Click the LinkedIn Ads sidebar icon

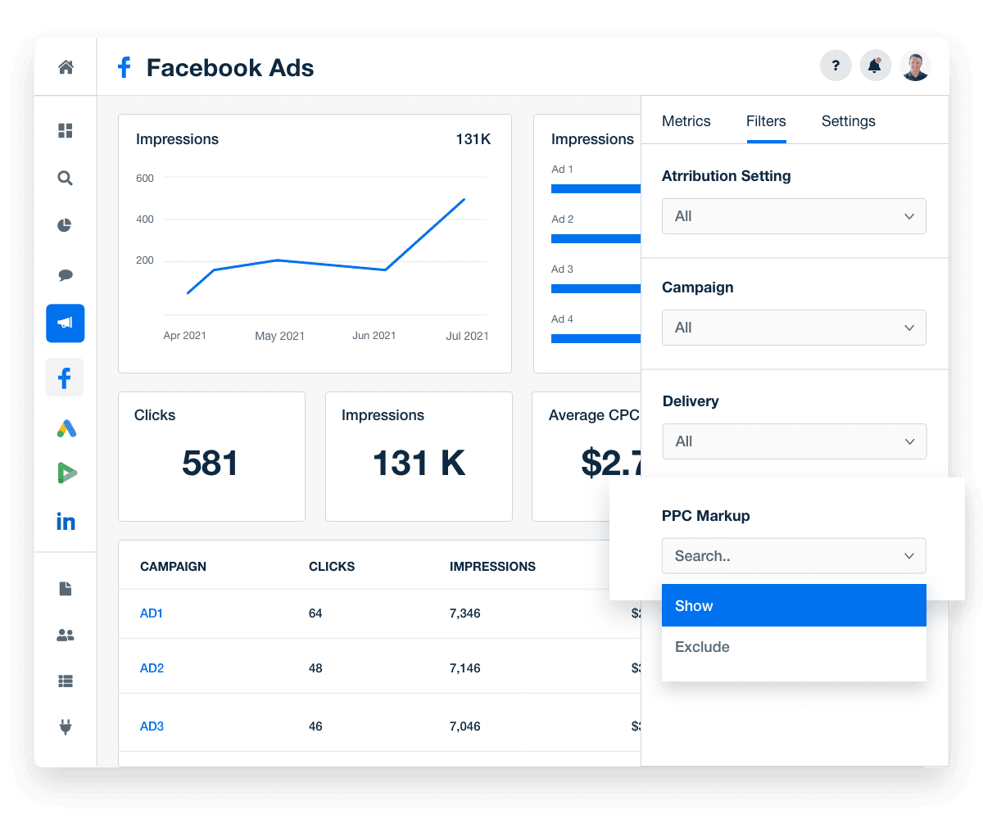[x=65, y=522]
